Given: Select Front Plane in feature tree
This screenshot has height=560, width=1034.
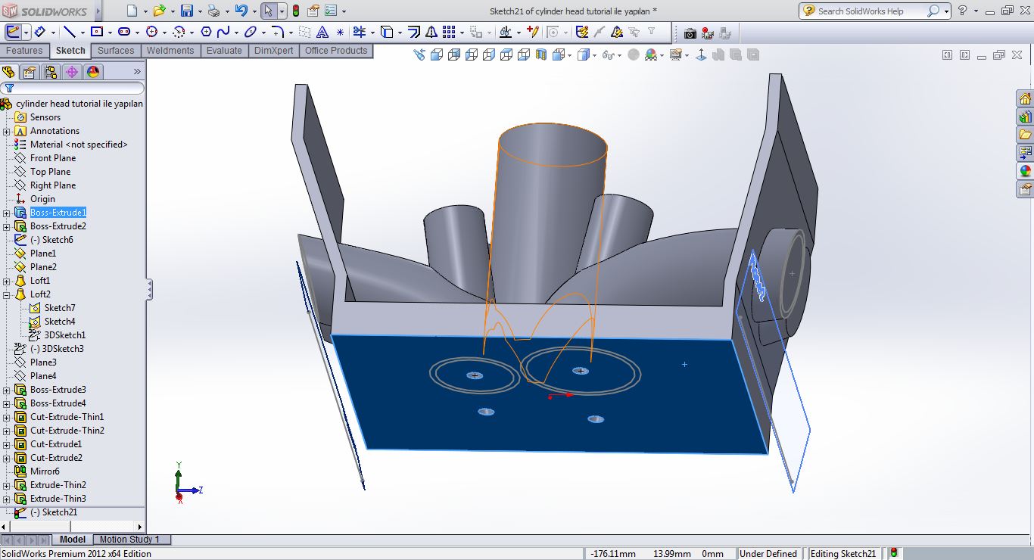Looking at the screenshot, I should coord(52,158).
